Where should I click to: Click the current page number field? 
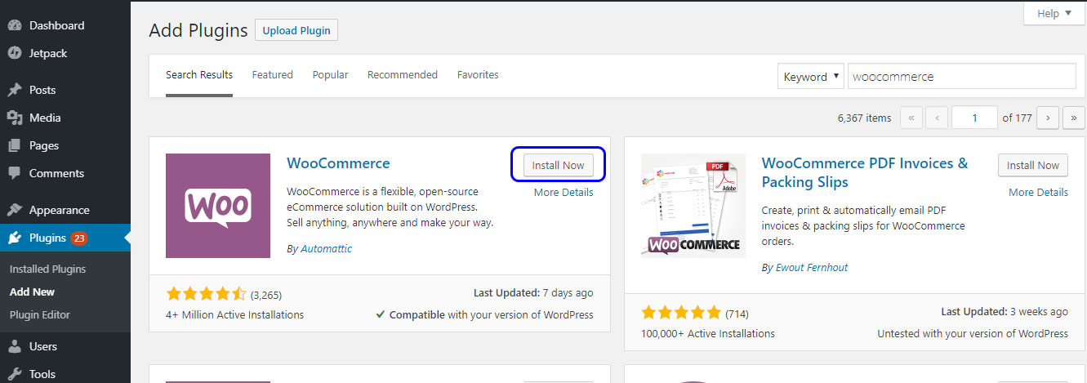click(974, 118)
